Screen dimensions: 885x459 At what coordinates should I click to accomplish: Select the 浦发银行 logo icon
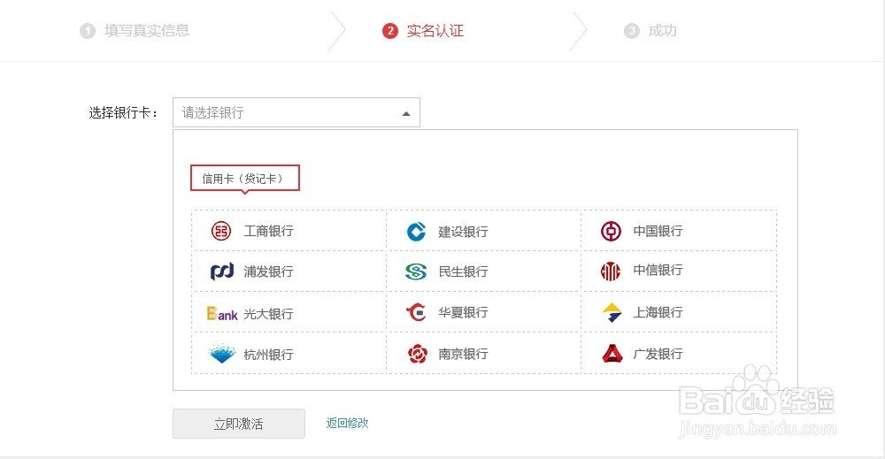[x=222, y=272]
